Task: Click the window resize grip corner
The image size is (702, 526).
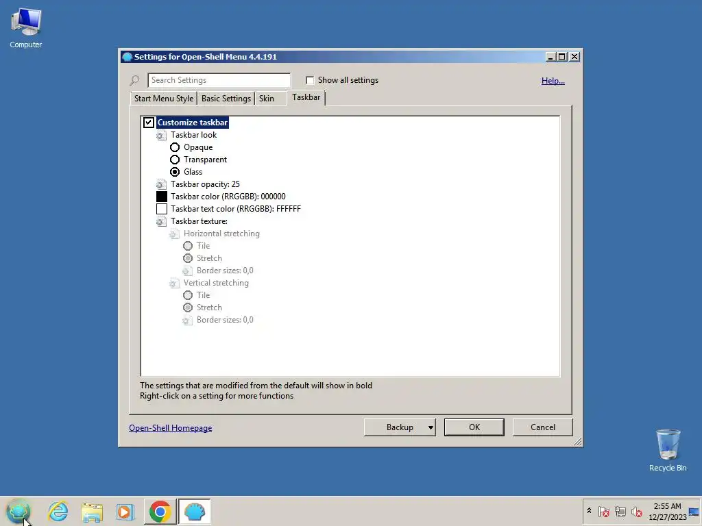Action: pyautogui.click(x=577, y=442)
